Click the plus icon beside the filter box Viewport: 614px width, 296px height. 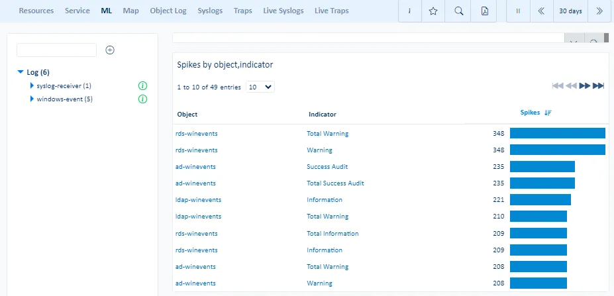pos(110,50)
